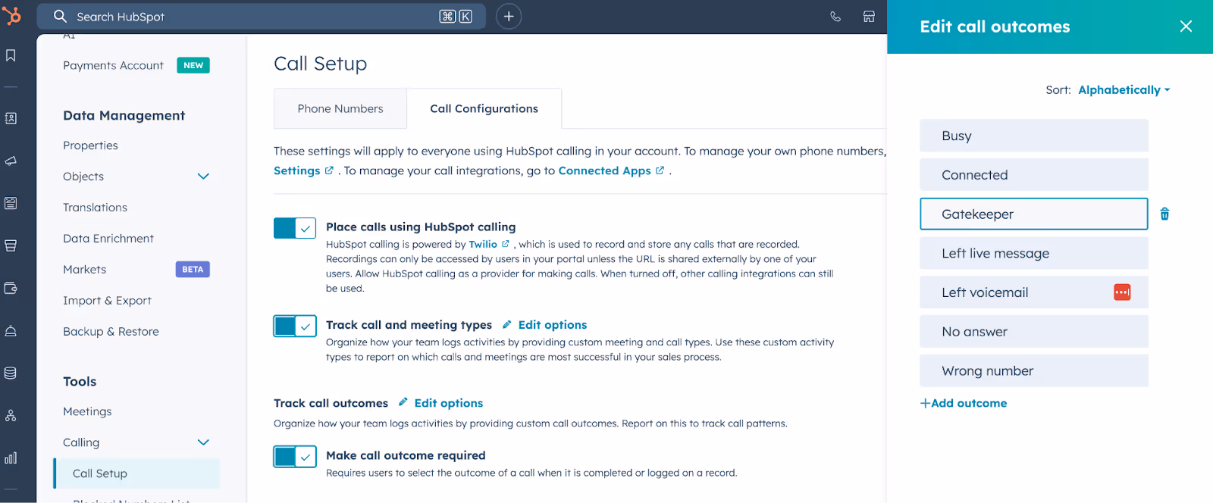Toggle Place calls using HubSpot calling
This screenshot has height=503, width=1213.
click(x=295, y=228)
